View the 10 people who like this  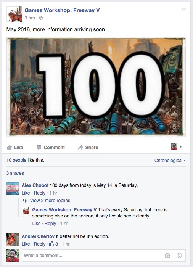click(16, 160)
